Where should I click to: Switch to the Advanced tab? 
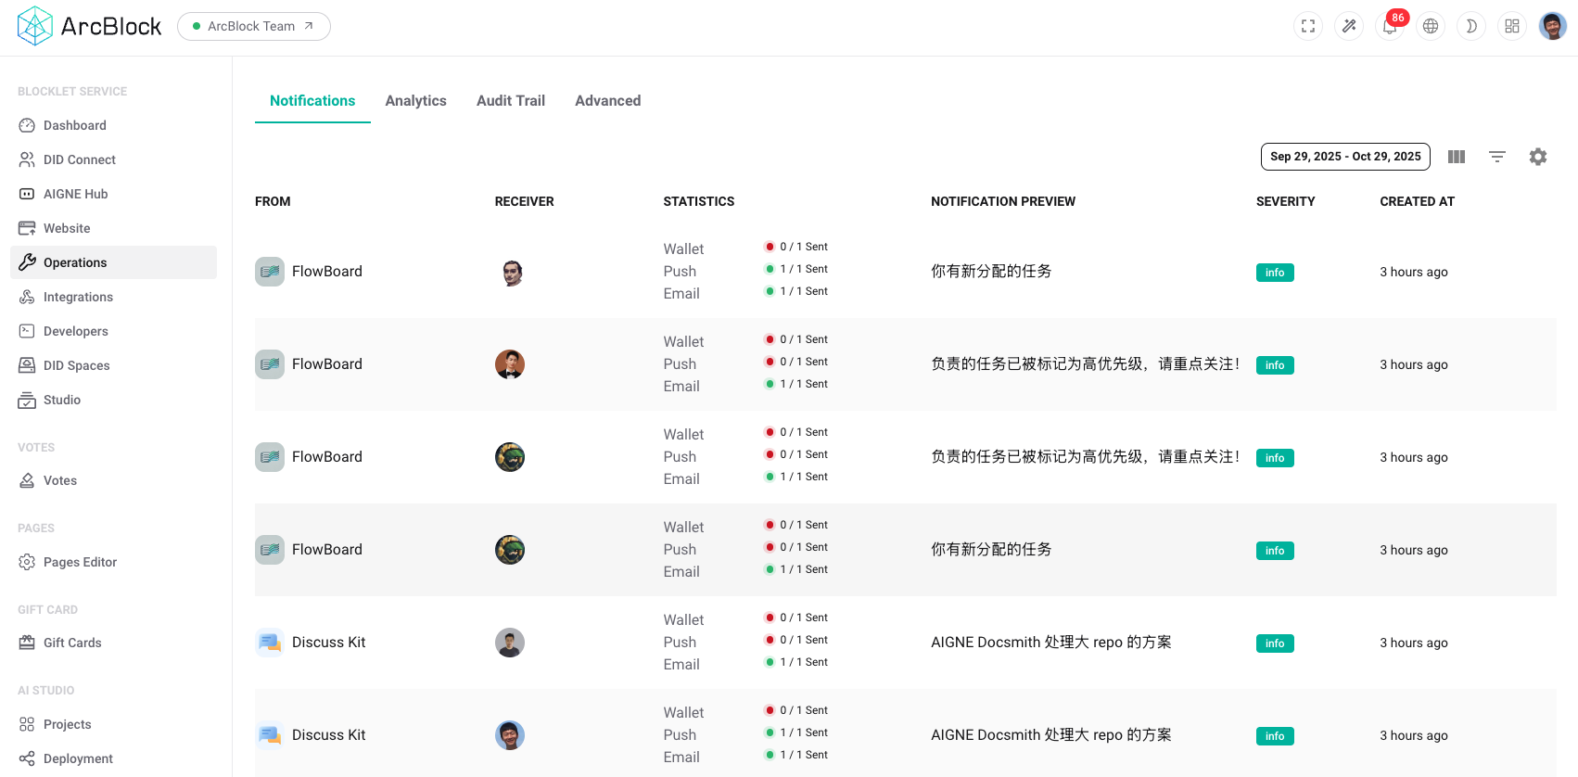[608, 100]
